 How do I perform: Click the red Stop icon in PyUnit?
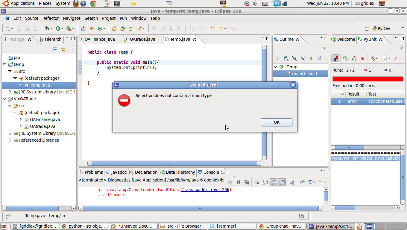point(362,58)
